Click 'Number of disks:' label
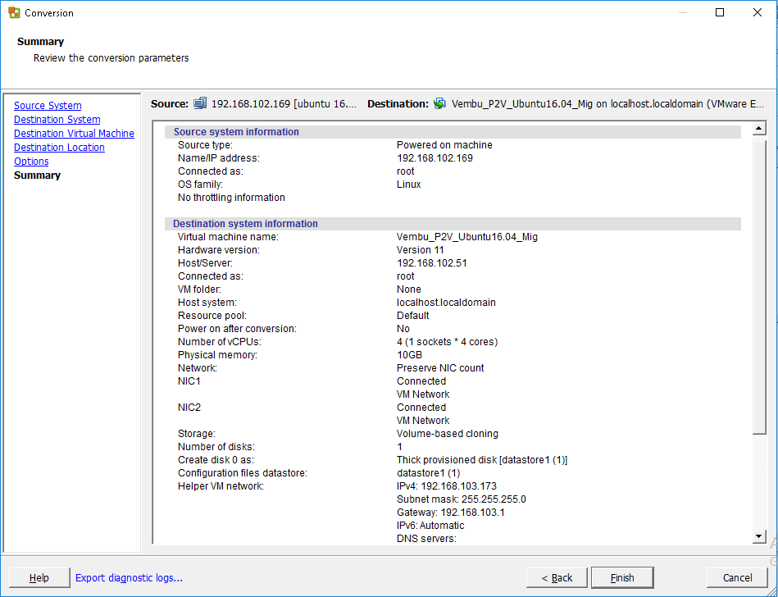 point(216,446)
